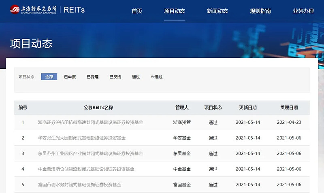Click row number 3 cell
The height and width of the screenshot is (193, 324).
(x=23, y=153)
